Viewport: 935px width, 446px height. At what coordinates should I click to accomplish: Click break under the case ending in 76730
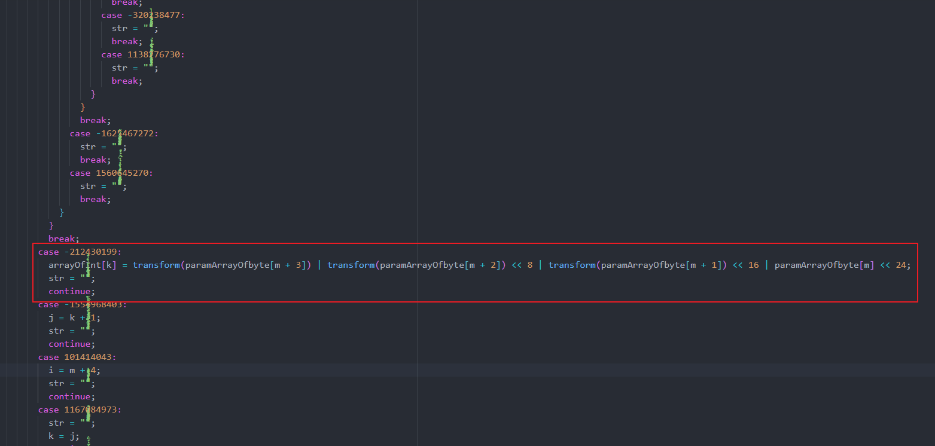(127, 81)
